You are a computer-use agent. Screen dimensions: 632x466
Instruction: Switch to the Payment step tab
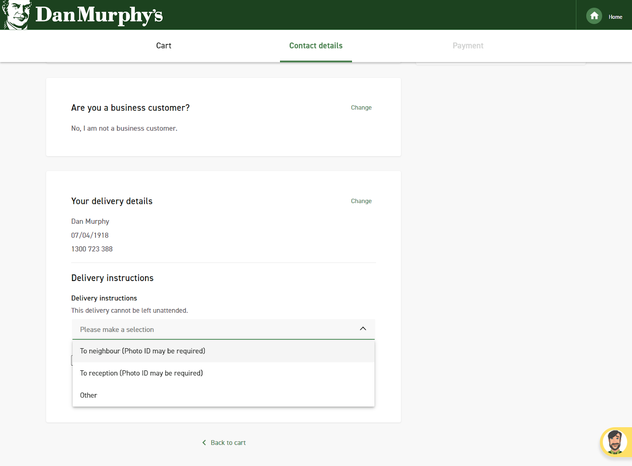(x=468, y=46)
